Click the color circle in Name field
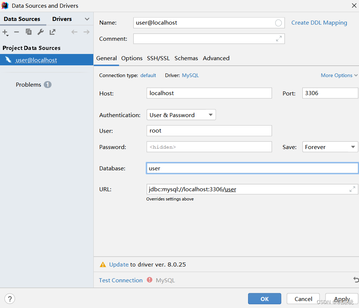This screenshot has width=359, height=308. [279, 23]
